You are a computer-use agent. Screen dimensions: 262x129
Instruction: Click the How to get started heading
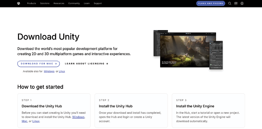(x=40, y=87)
